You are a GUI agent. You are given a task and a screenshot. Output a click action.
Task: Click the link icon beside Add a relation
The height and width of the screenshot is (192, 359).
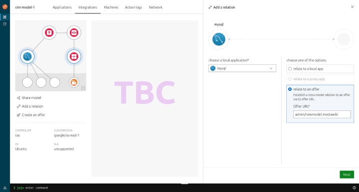[x=18, y=106]
